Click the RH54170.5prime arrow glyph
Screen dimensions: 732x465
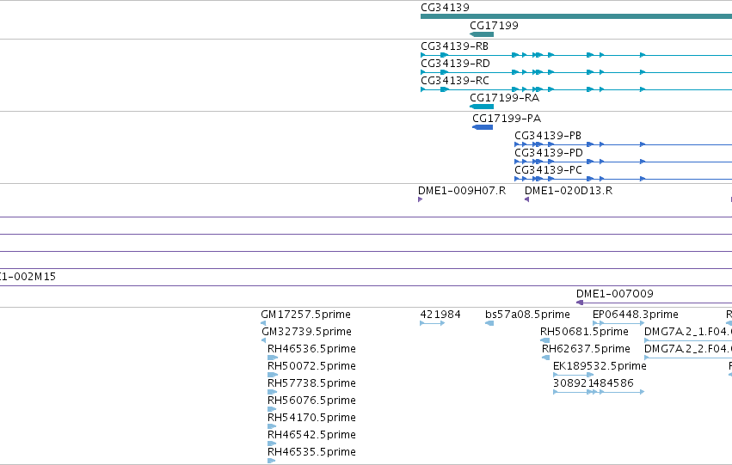tap(272, 426)
